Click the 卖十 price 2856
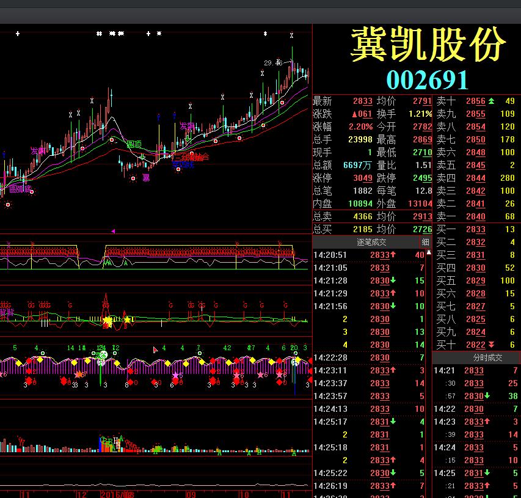This screenshot has width=521, height=498. [x=475, y=101]
